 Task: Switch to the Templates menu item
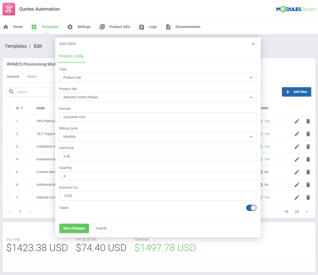[50, 27]
